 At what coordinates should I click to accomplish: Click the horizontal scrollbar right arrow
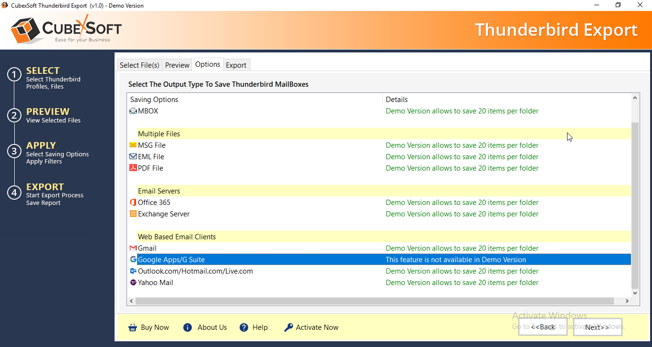pyautogui.click(x=627, y=301)
